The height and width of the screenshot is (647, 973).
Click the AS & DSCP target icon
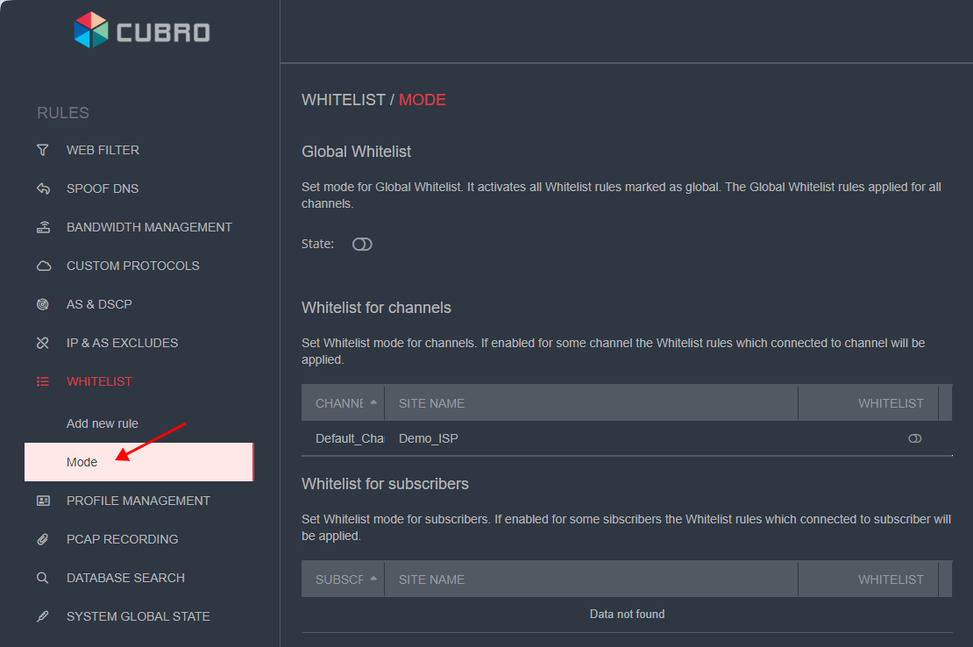tap(43, 304)
